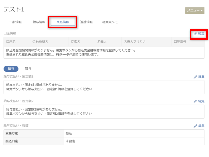This screenshot has width=209, height=157.
Task: Select the 給与 pill toggle
Action: [x=11, y=69]
